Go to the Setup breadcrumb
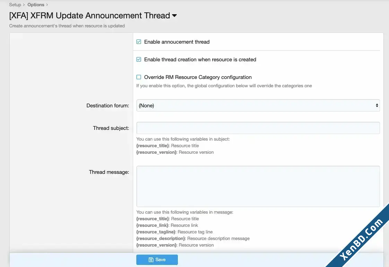Viewport: 389px width, 267px height. [15, 5]
